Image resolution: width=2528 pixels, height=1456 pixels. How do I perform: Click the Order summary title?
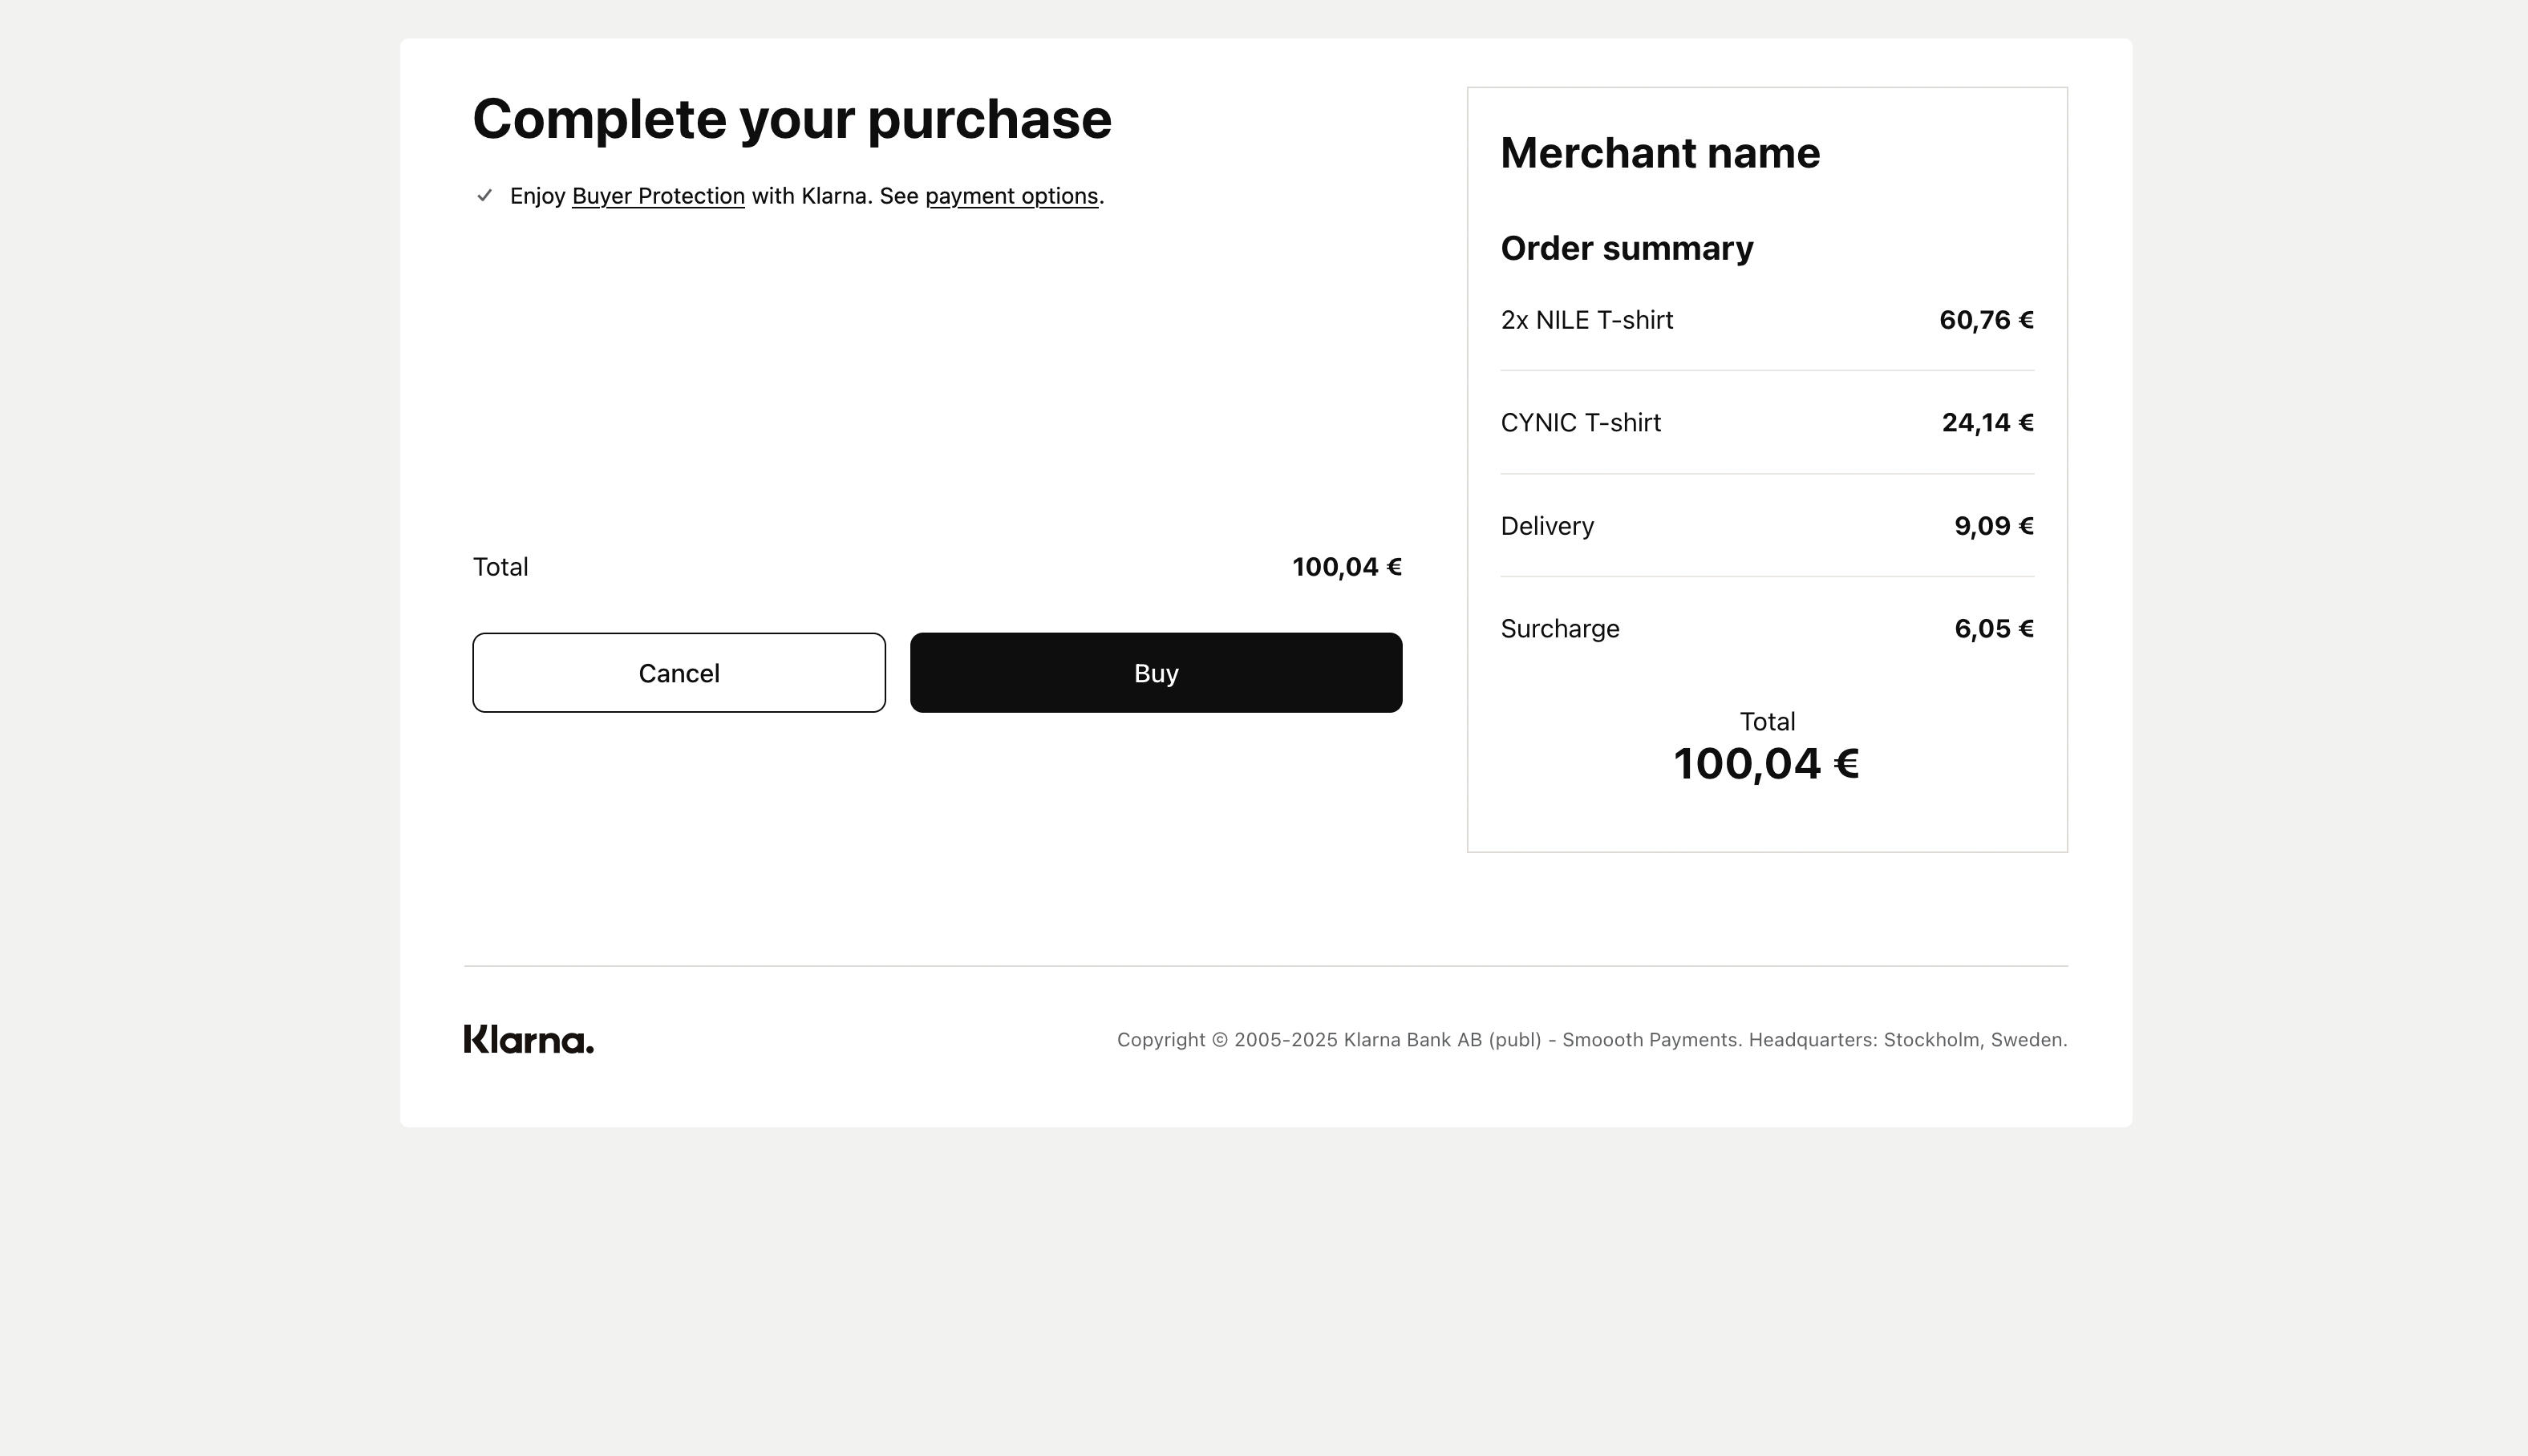pyautogui.click(x=1627, y=248)
